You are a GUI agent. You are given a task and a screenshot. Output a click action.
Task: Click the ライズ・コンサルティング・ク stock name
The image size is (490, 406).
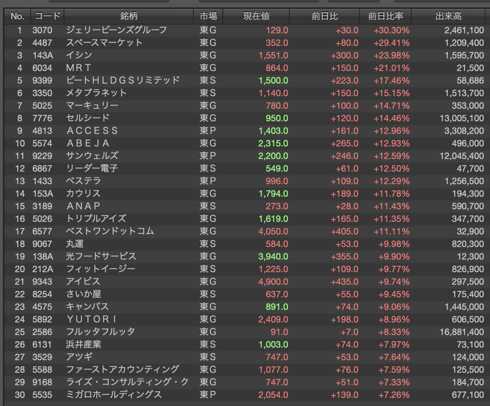click(x=127, y=382)
